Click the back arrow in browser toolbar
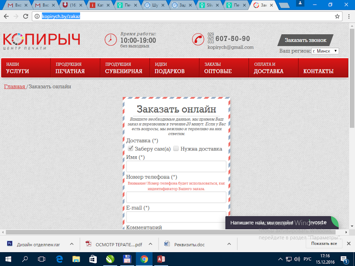 (x=6, y=16)
